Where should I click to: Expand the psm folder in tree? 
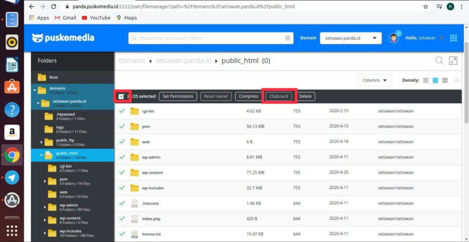[x=45, y=181]
